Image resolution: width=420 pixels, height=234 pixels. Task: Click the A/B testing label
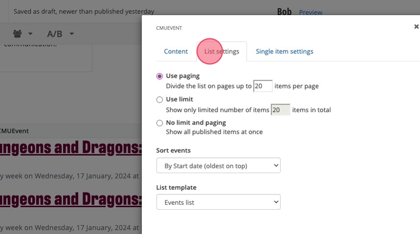point(54,34)
